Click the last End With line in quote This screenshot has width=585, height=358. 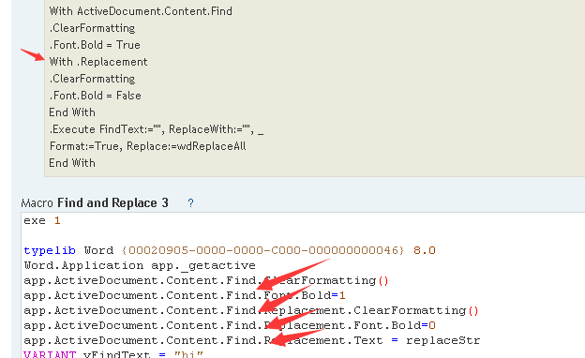click(72, 163)
